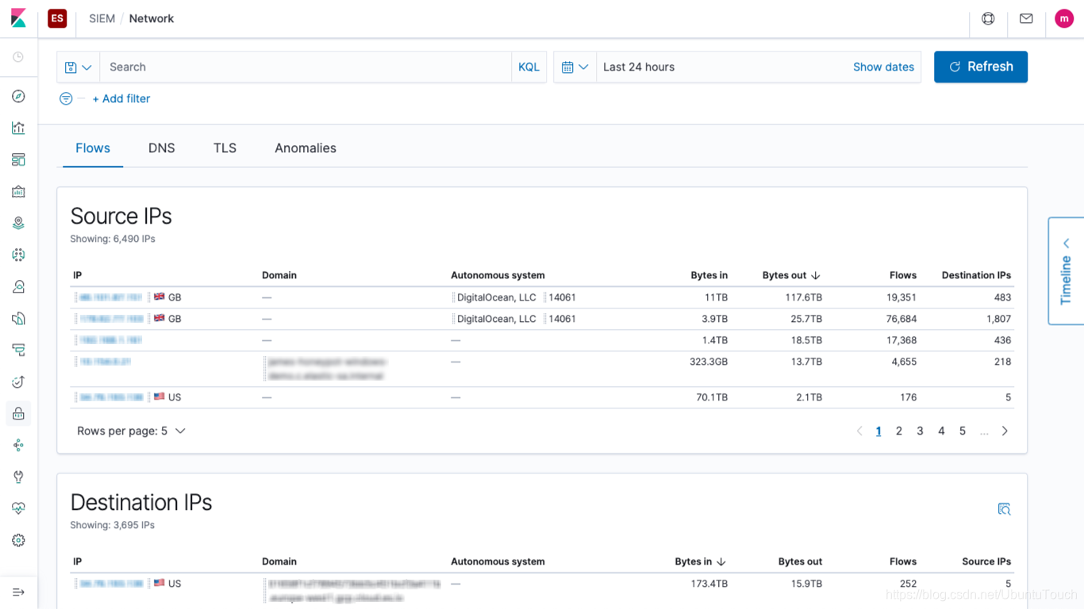
Task: Open Stack Monitoring heartbeat icon
Action: pyautogui.click(x=18, y=508)
